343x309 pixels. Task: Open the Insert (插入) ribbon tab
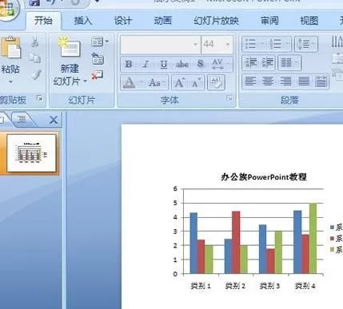(x=83, y=21)
